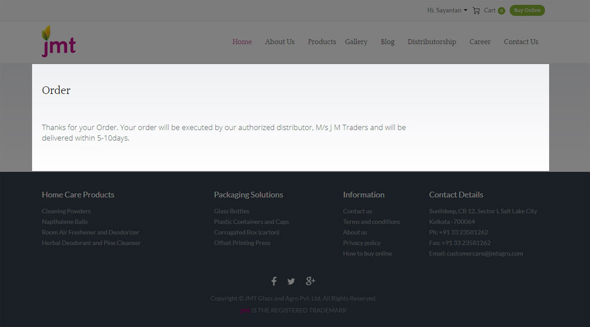Open the Twitter social icon
The width and height of the screenshot is (590, 327).
[291, 281]
